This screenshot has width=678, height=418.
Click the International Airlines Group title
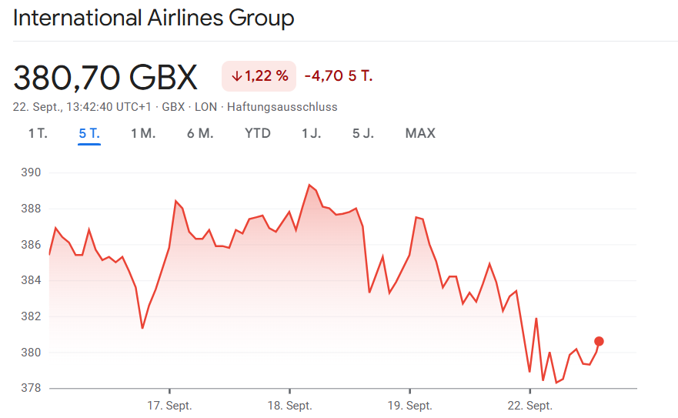pyautogui.click(x=154, y=18)
